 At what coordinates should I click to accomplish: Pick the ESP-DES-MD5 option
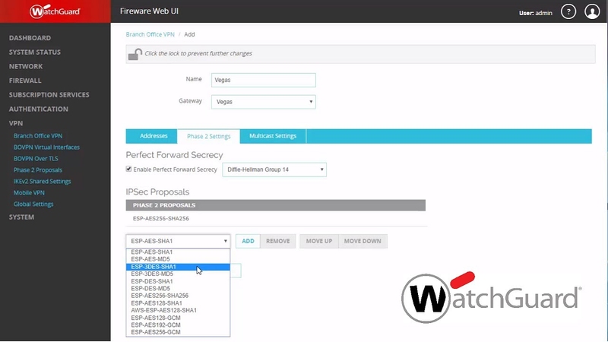point(178,289)
